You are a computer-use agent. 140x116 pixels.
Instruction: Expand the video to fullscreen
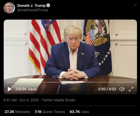pyautogui.click(x=131, y=89)
